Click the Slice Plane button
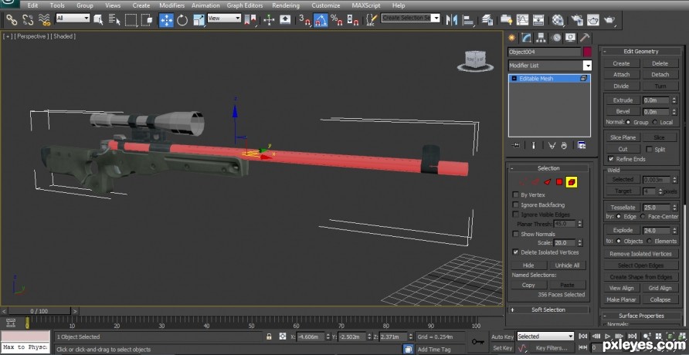Screen dimensions: 689x355 point(623,137)
